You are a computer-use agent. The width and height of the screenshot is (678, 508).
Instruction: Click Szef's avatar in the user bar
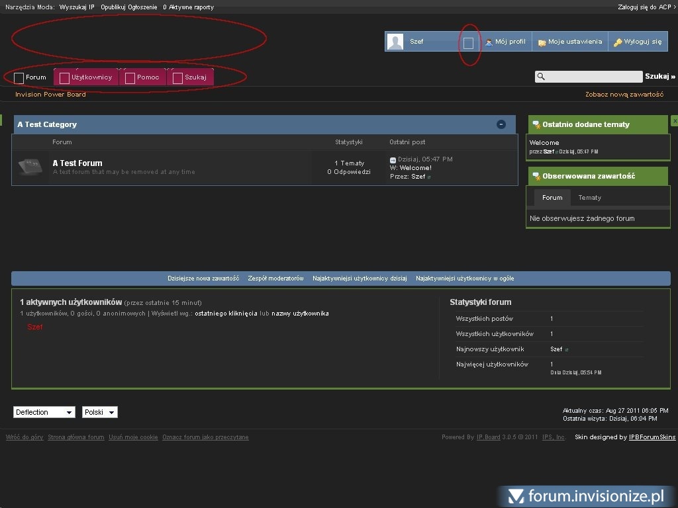pyautogui.click(x=395, y=42)
